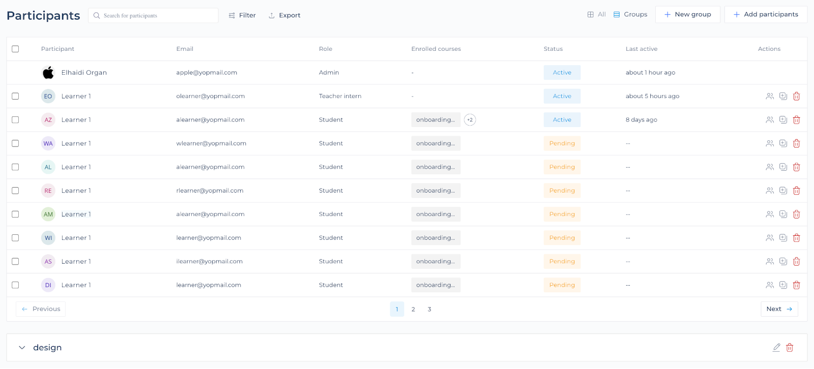Select the ilearner@yopmail.com row checkbox
814x369 pixels.
tap(15, 262)
